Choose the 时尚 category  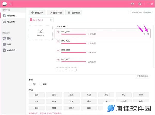pyautogui.click(x=37, y=101)
